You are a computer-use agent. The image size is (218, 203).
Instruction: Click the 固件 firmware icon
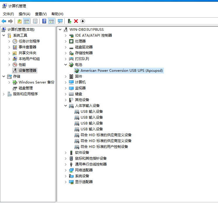[71, 76]
